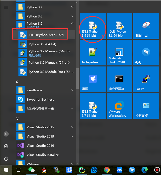Jump to letter V section header
Image resolution: width=161 pixels, height=175 pixels.
(17, 119)
